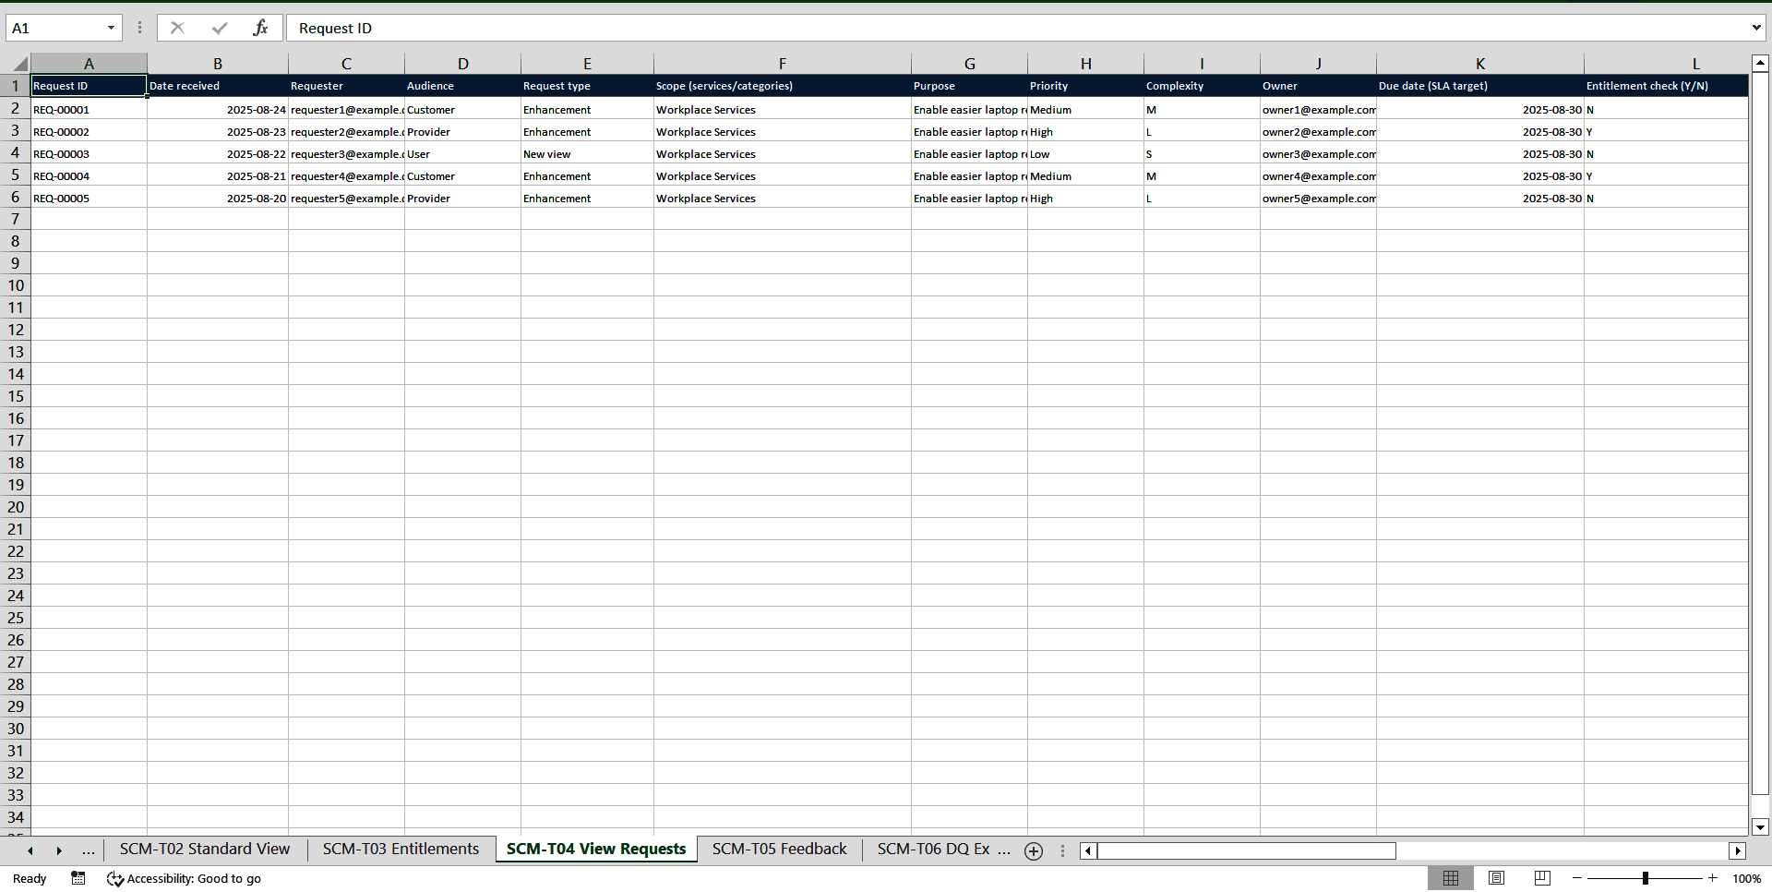The image size is (1772, 892).
Task: Click the vertical scrollbar thumb
Action: pos(1760,433)
